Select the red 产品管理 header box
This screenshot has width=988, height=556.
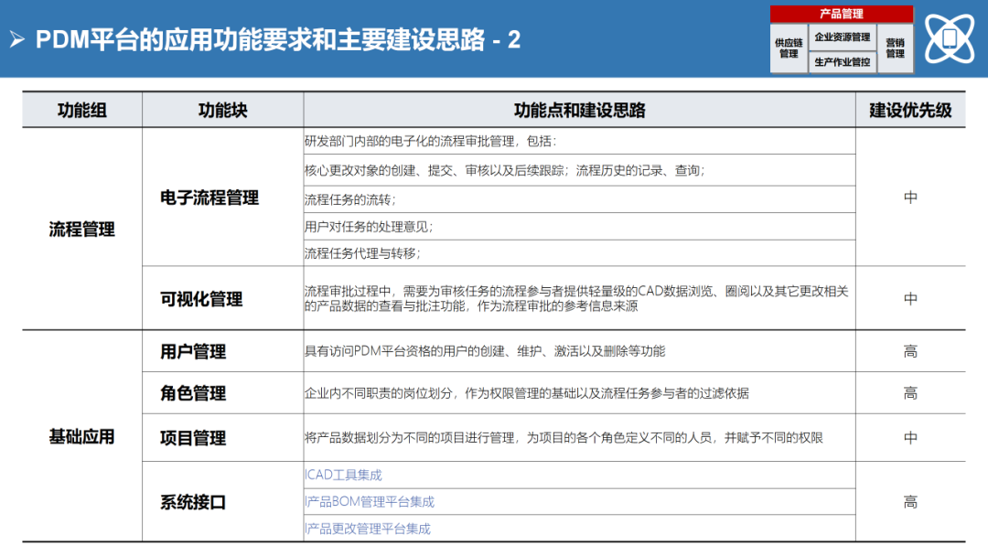841,14
